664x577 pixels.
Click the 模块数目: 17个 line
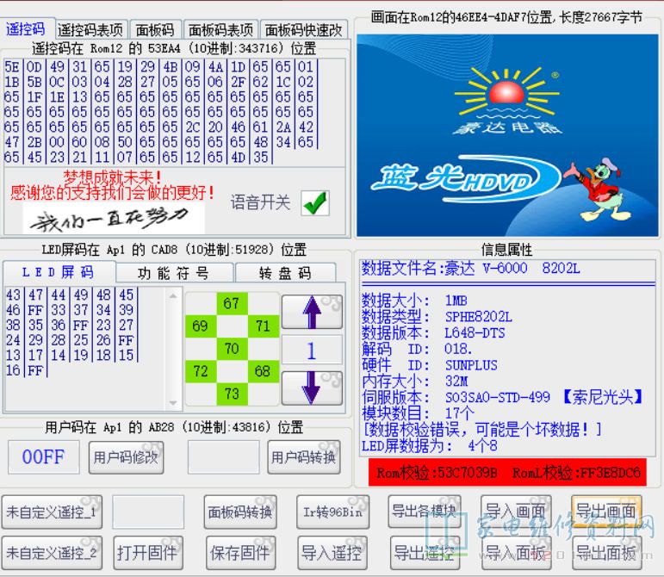pos(419,413)
